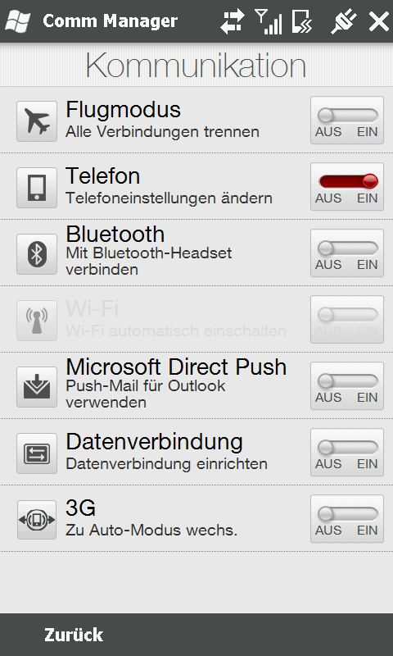
Task: Click the power plug status icon
Action: click(344, 21)
